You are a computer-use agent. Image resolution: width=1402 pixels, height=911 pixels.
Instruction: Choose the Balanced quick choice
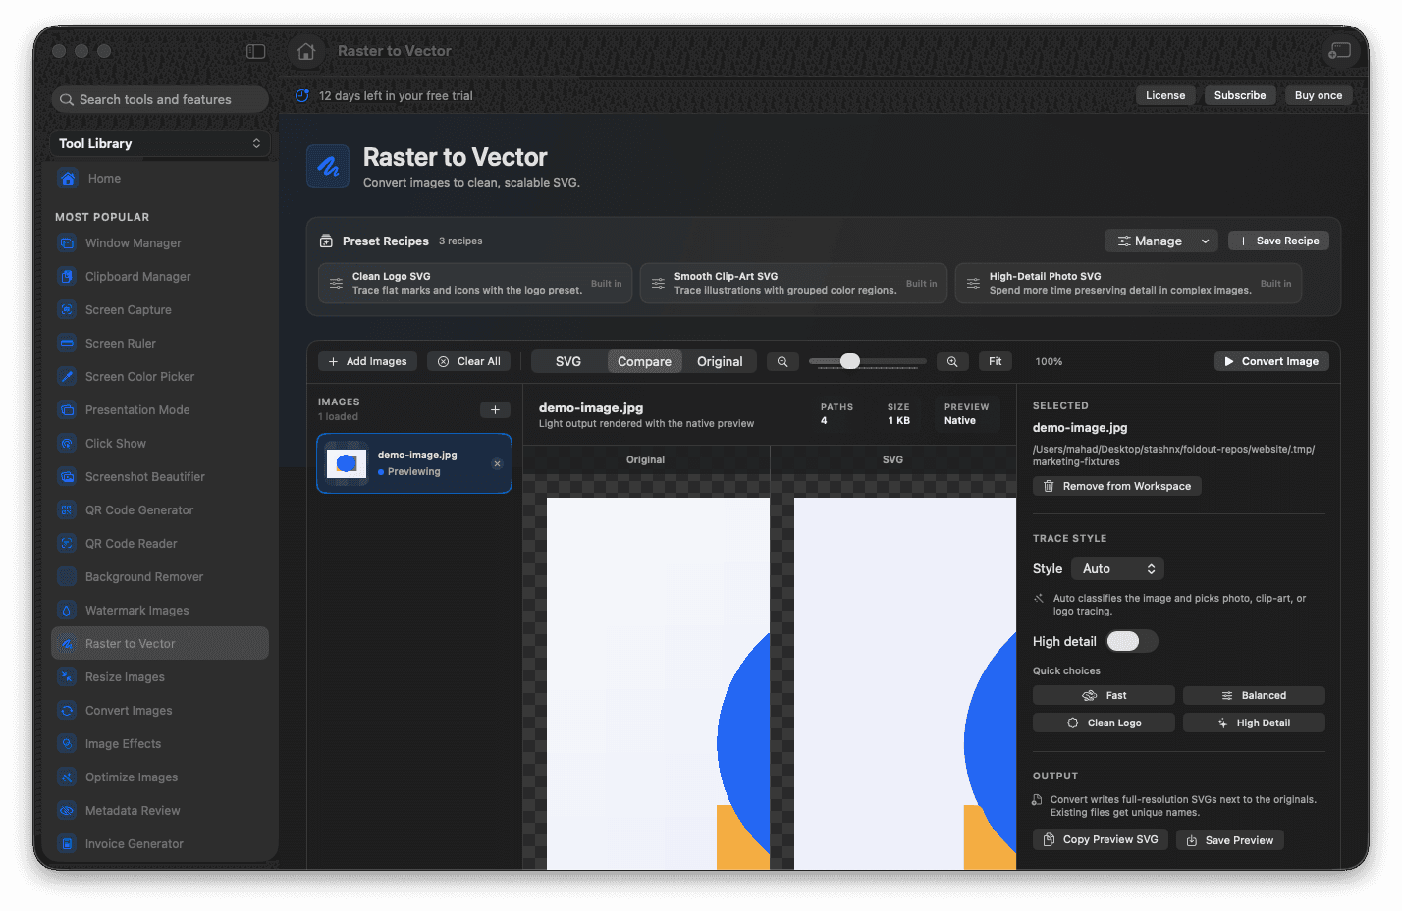pos(1254,696)
